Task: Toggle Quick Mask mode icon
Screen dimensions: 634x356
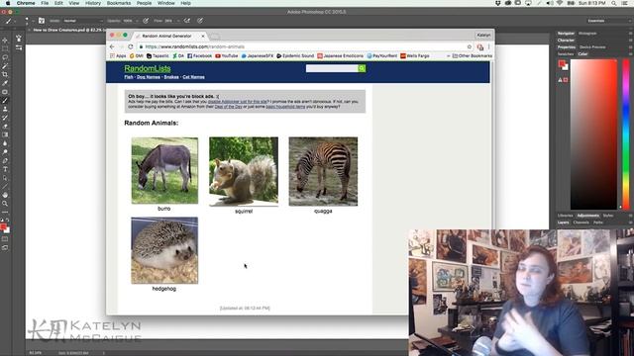Action: pyautogui.click(x=5, y=239)
